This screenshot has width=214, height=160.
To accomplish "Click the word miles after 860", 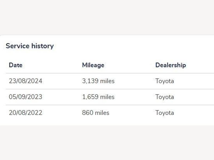I will [x=102, y=113].
